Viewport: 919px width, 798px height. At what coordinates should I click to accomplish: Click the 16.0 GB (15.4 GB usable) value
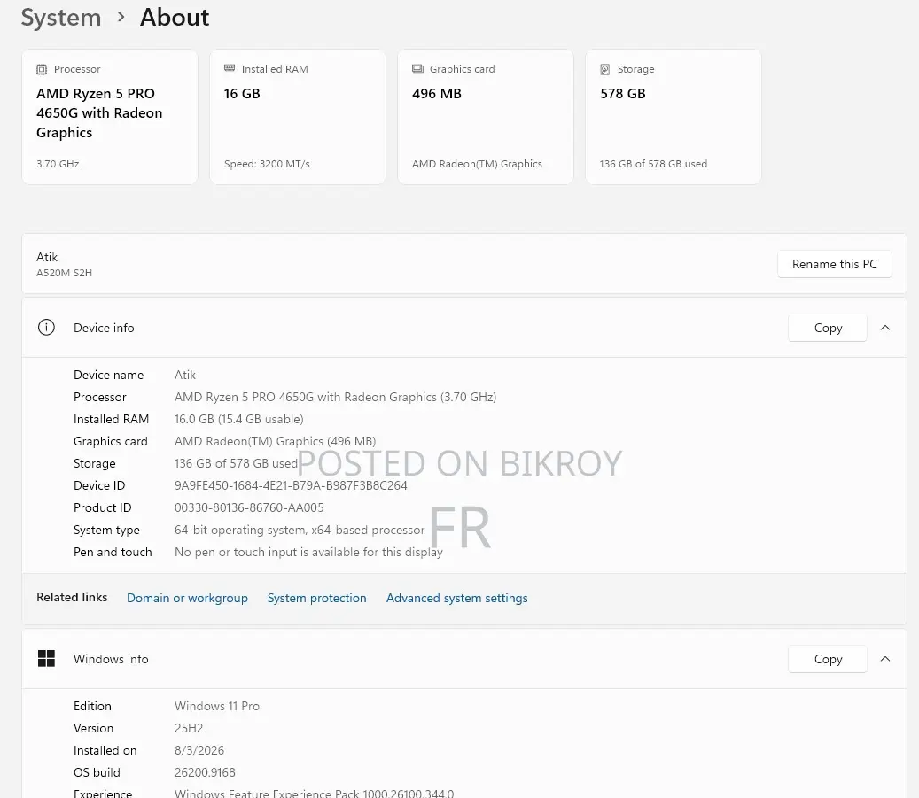click(x=238, y=420)
